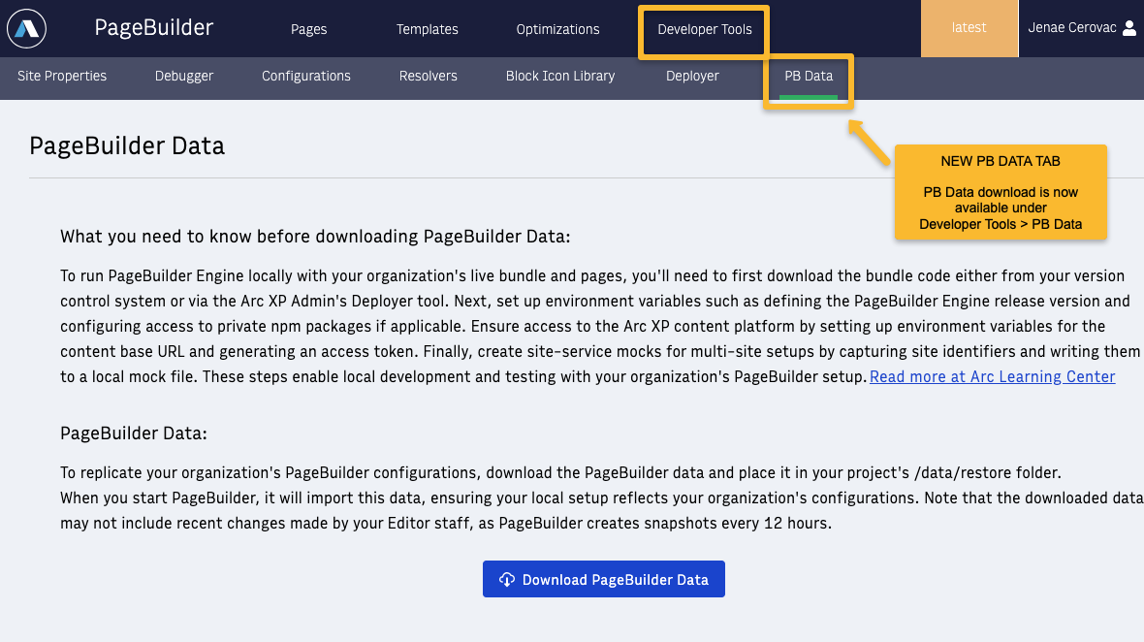
Task: View the Block Icon Library tab
Action: pos(560,76)
